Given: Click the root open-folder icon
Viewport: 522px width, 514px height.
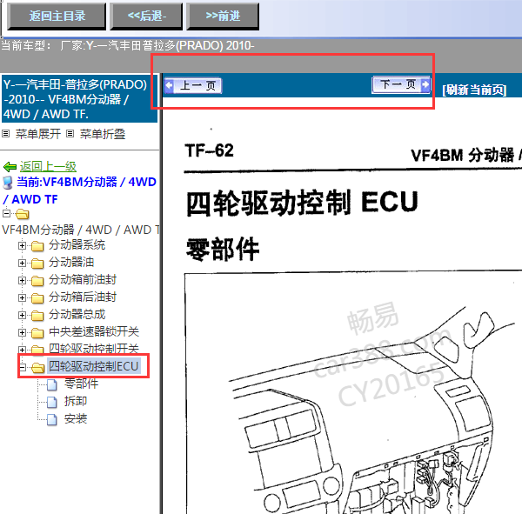Looking at the screenshot, I should tap(22, 214).
